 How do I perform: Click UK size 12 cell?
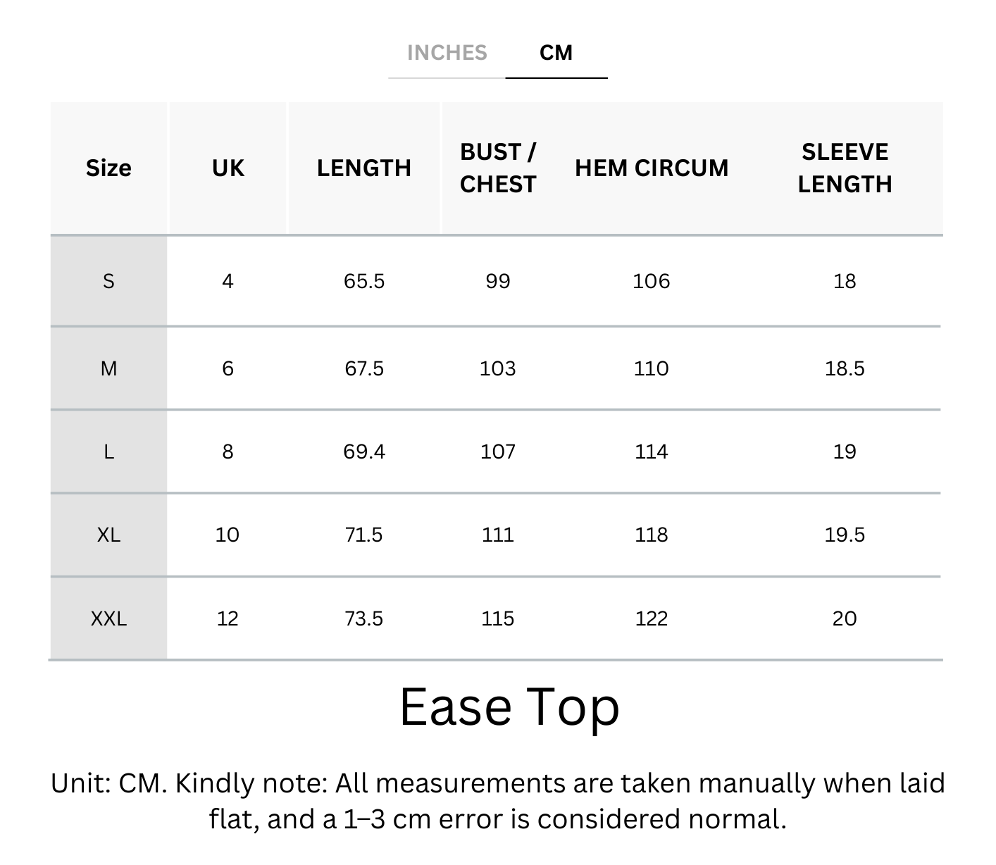click(228, 618)
